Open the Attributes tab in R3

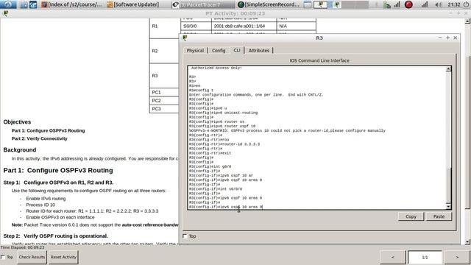(x=259, y=51)
